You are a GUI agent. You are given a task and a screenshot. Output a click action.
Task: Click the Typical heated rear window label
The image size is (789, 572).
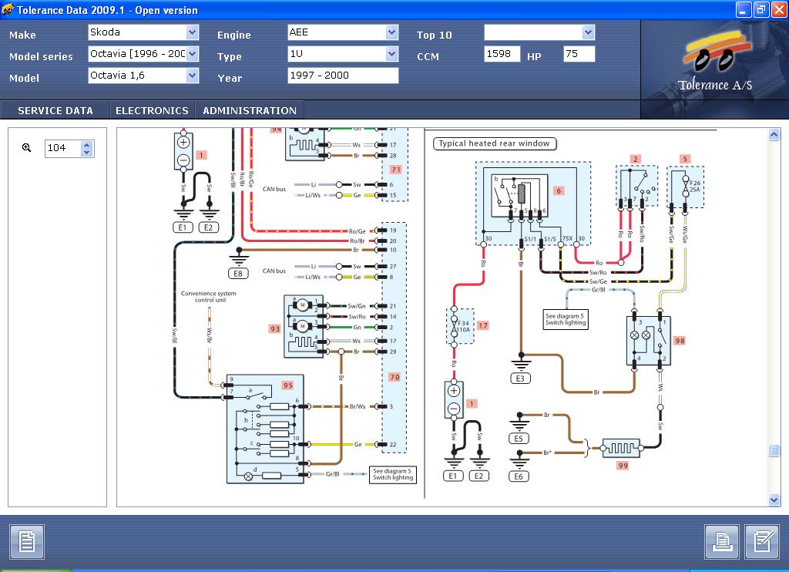pyautogui.click(x=495, y=143)
